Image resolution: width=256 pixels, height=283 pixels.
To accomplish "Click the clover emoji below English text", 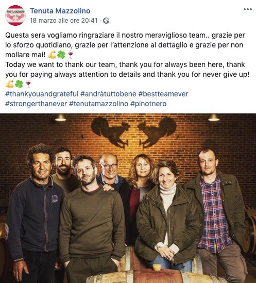I will coord(19,84).
